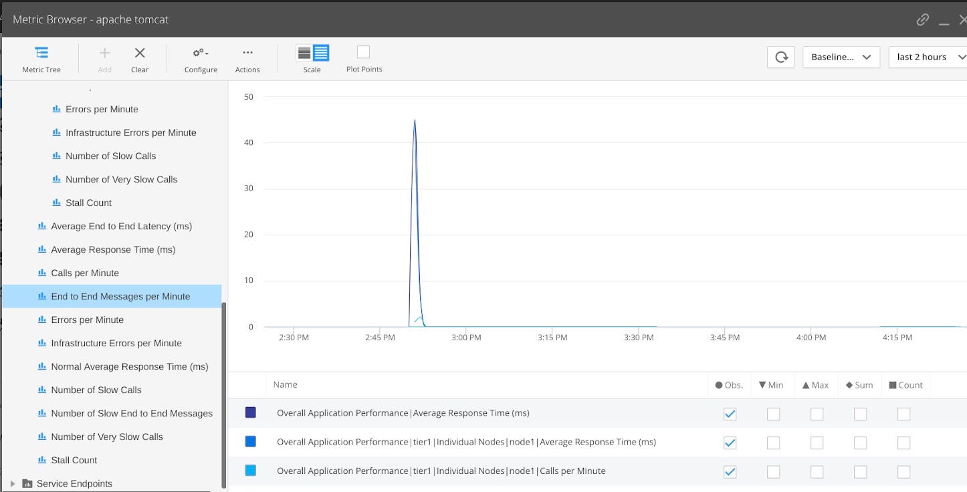
Task: Select the left Scale mode icon
Action: pos(304,53)
